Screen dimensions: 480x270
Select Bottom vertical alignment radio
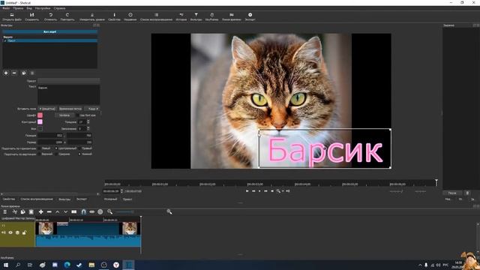79,154
